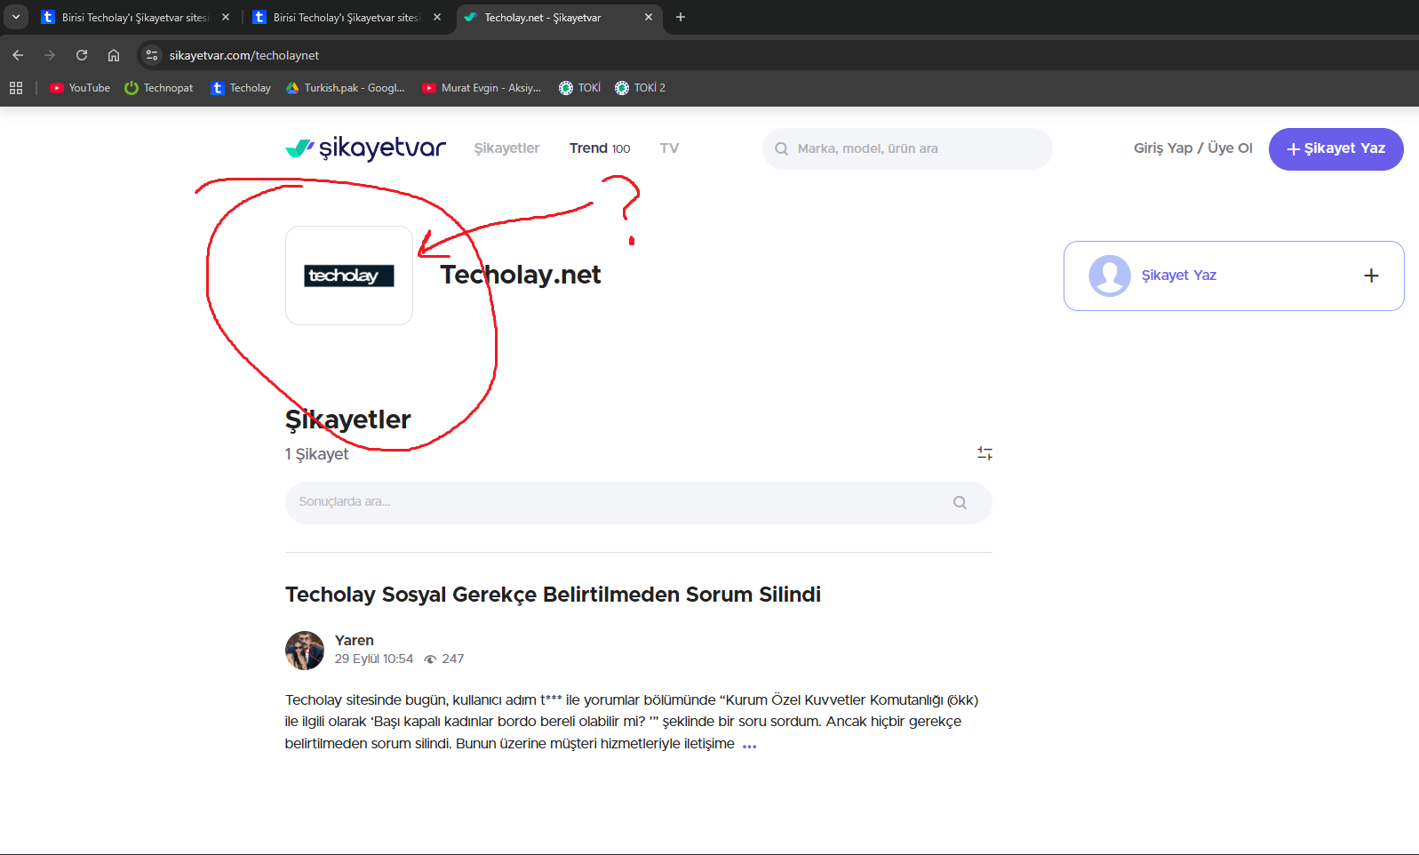Open the Technopat bookmark

[159, 88]
